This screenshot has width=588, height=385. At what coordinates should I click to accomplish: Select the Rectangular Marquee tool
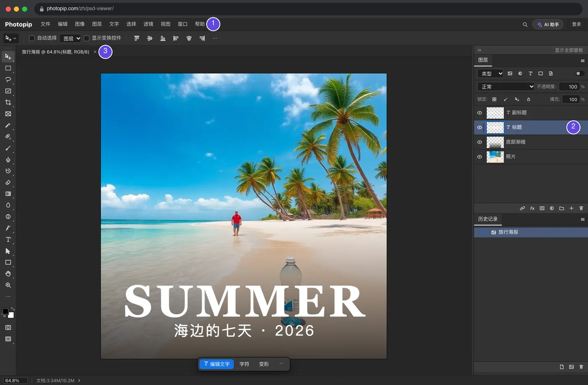point(8,68)
